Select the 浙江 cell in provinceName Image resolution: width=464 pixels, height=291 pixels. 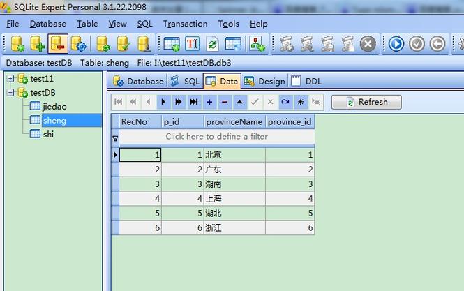pos(234,227)
